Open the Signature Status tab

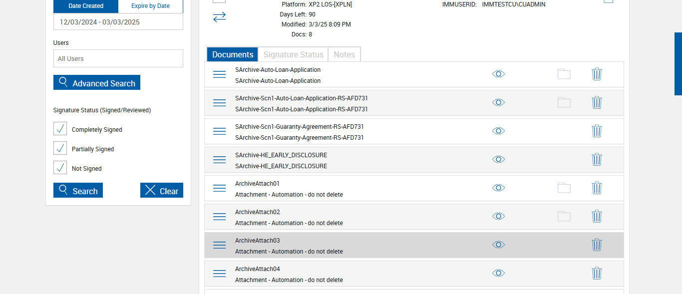pos(294,54)
